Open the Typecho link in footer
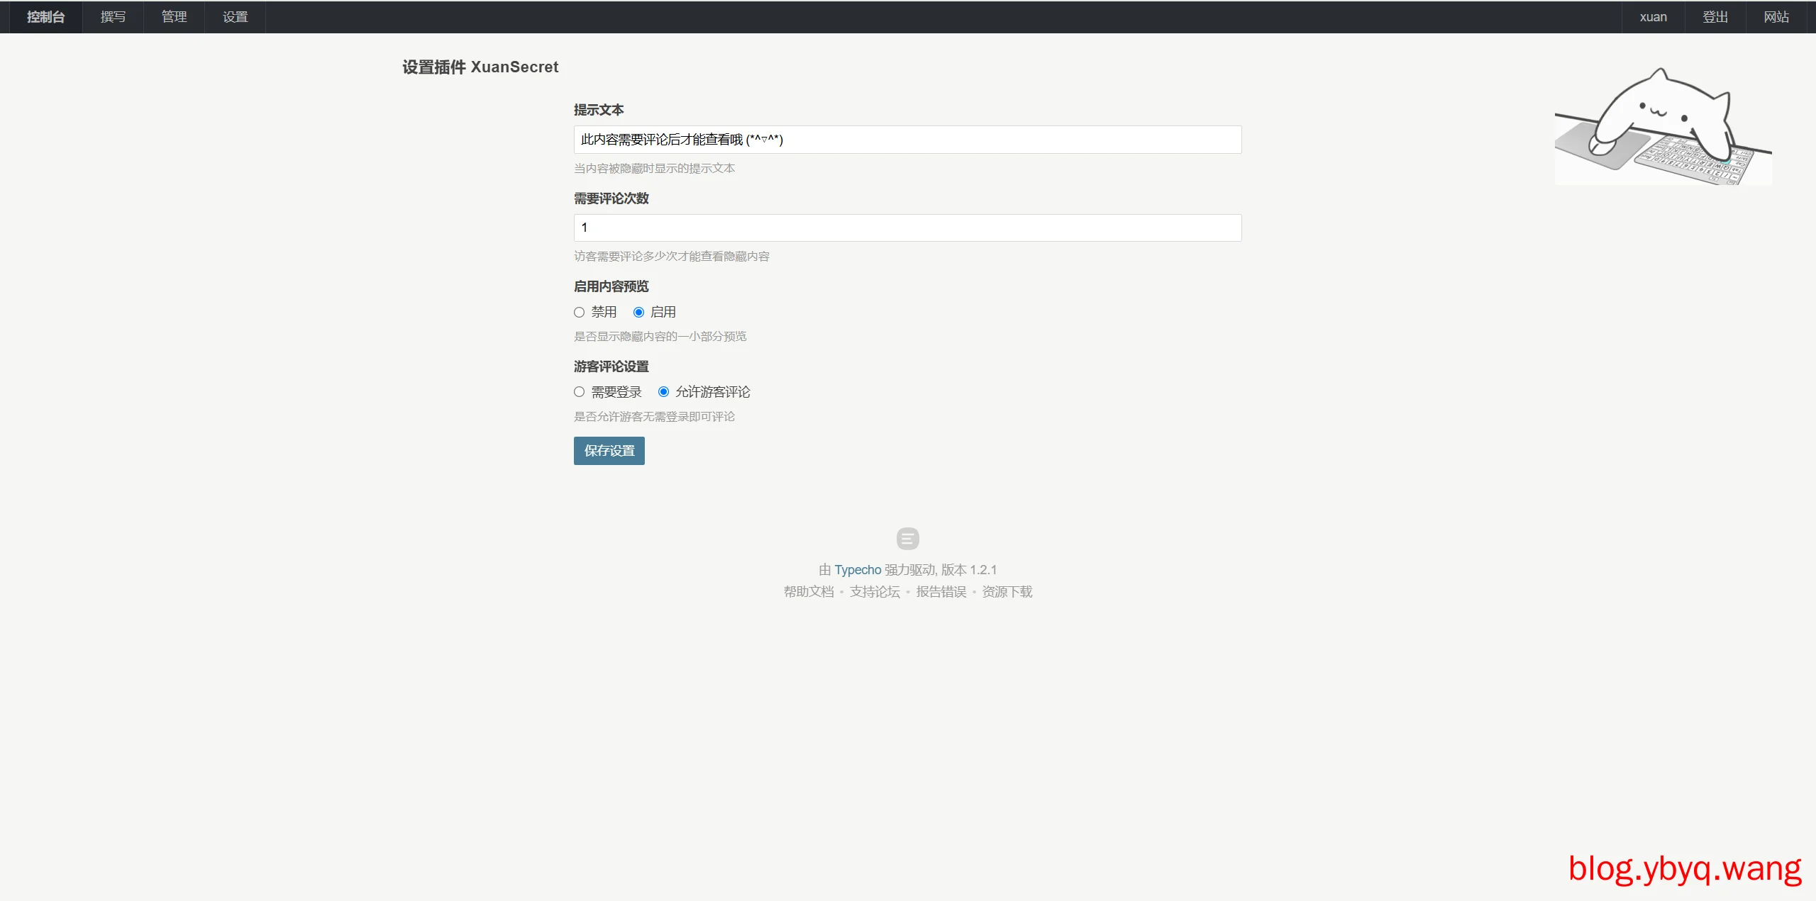The image size is (1816, 901). click(x=857, y=570)
